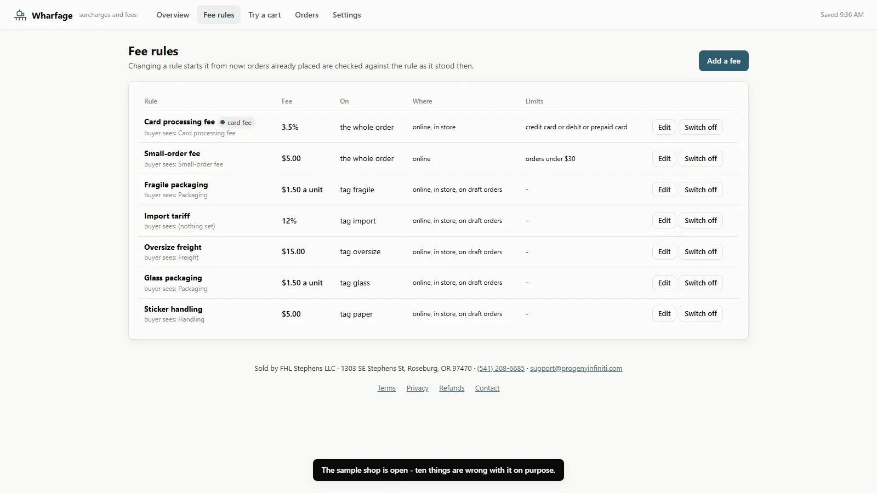Viewport: 877px width, 493px height.
Task: Go to the Try a cart tab
Action: pyautogui.click(x=265, y=15)
